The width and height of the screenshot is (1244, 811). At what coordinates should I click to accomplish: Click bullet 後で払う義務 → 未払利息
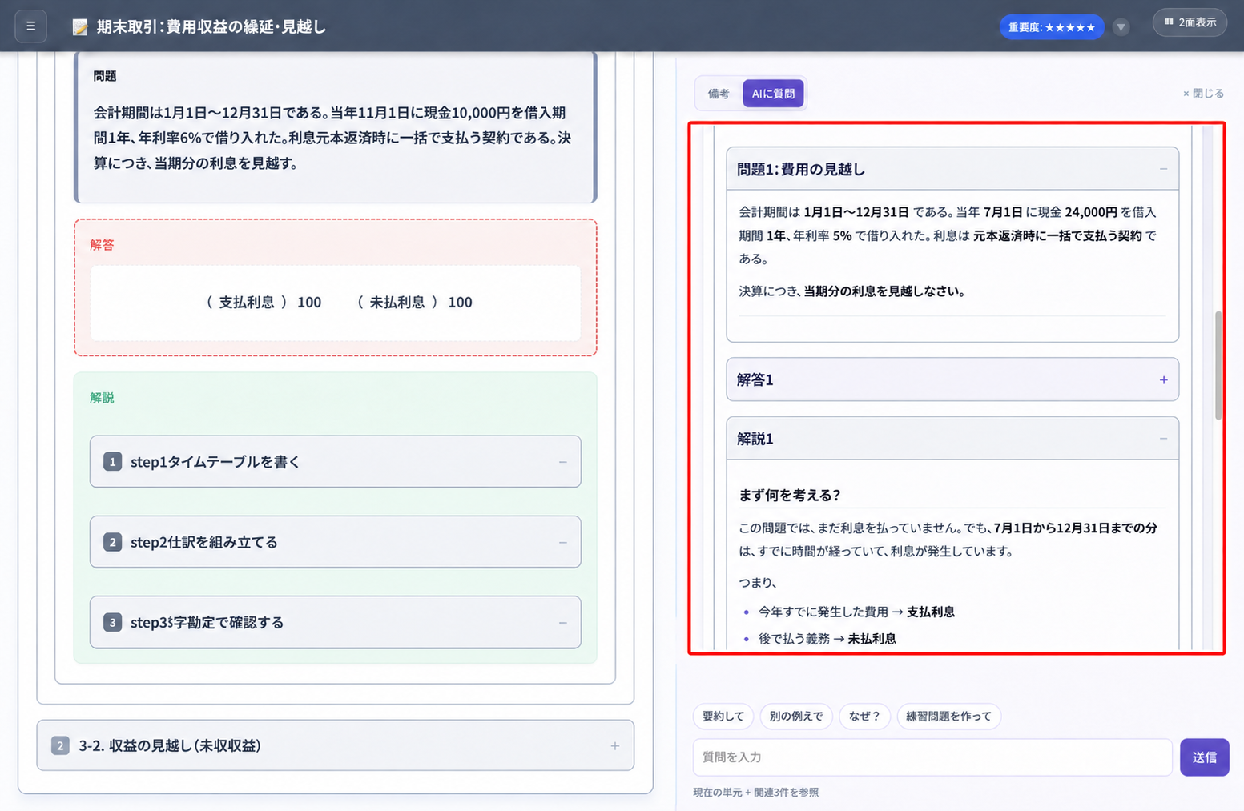click(x=827, y=639)
